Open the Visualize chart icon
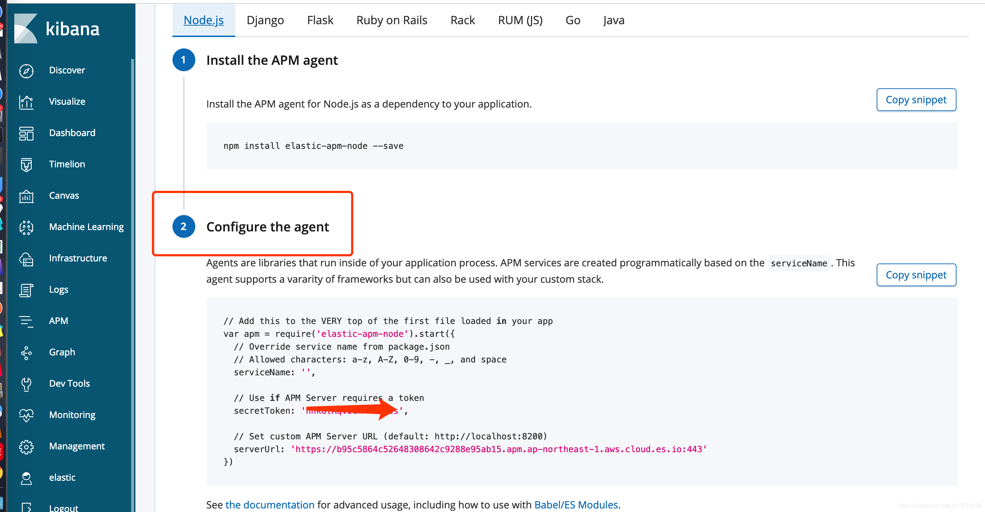Viewport: 985px width, 512px height. point(26,102)
